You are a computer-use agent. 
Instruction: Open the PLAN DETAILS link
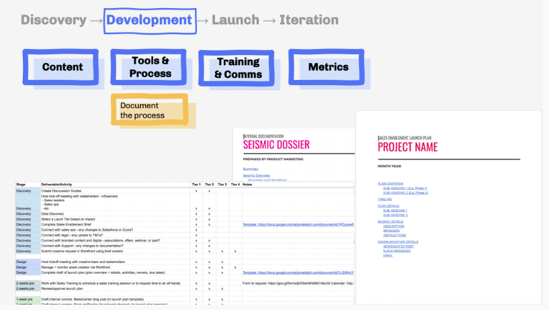[388, 206]
